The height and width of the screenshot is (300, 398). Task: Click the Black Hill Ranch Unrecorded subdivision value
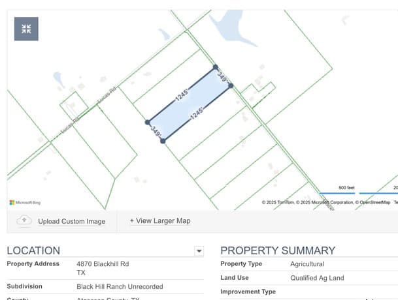tap(120, 286)
